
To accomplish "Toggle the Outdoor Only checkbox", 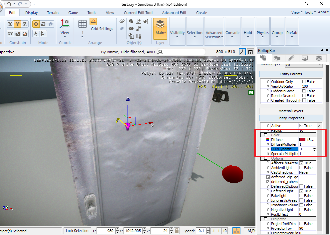I will coord(304,82).
